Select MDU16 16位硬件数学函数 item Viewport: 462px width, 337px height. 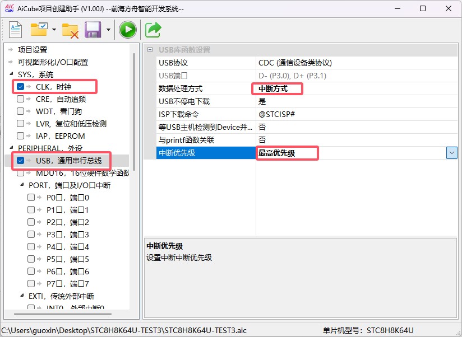(x=82, y=173)
